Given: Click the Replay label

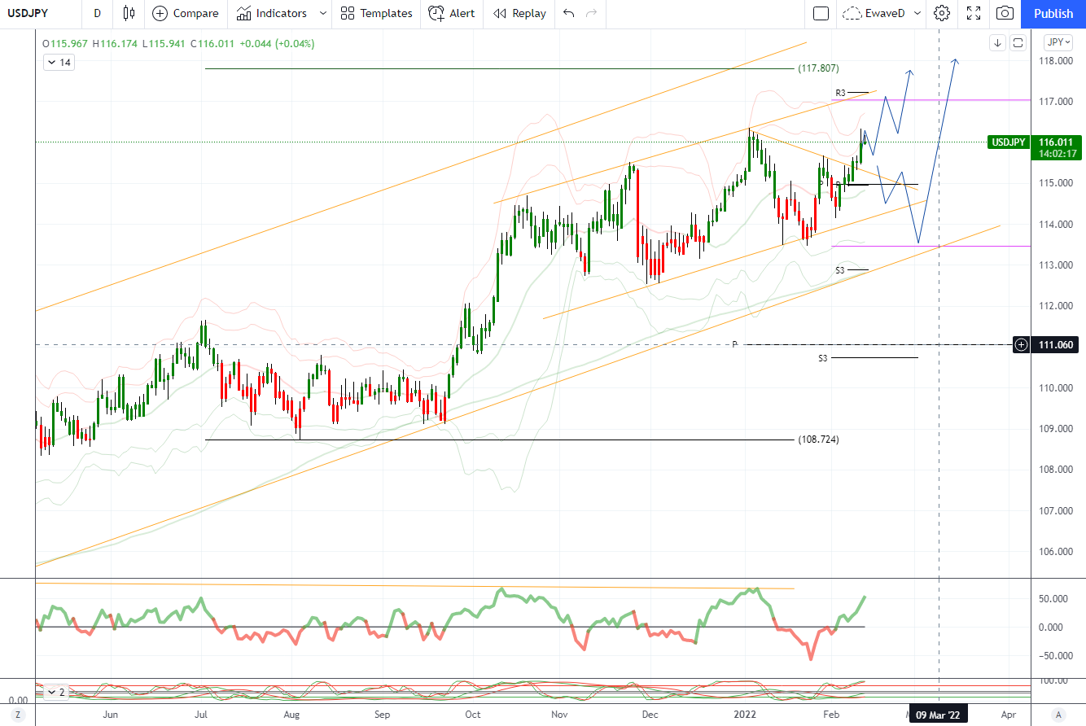Looking at the screenshot, I should [x=529, y=13].
